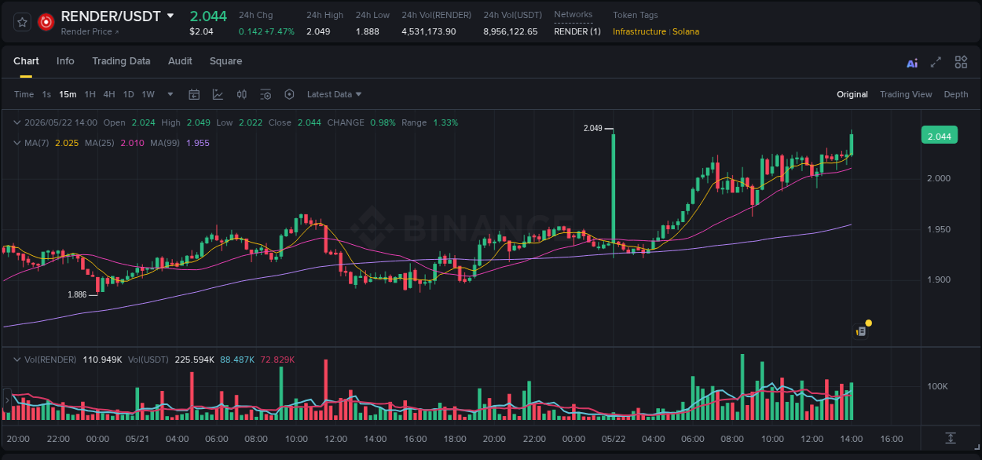Select the 1s interval
The height and width of the screenshot is (460, 982).
tap(46, 94)
